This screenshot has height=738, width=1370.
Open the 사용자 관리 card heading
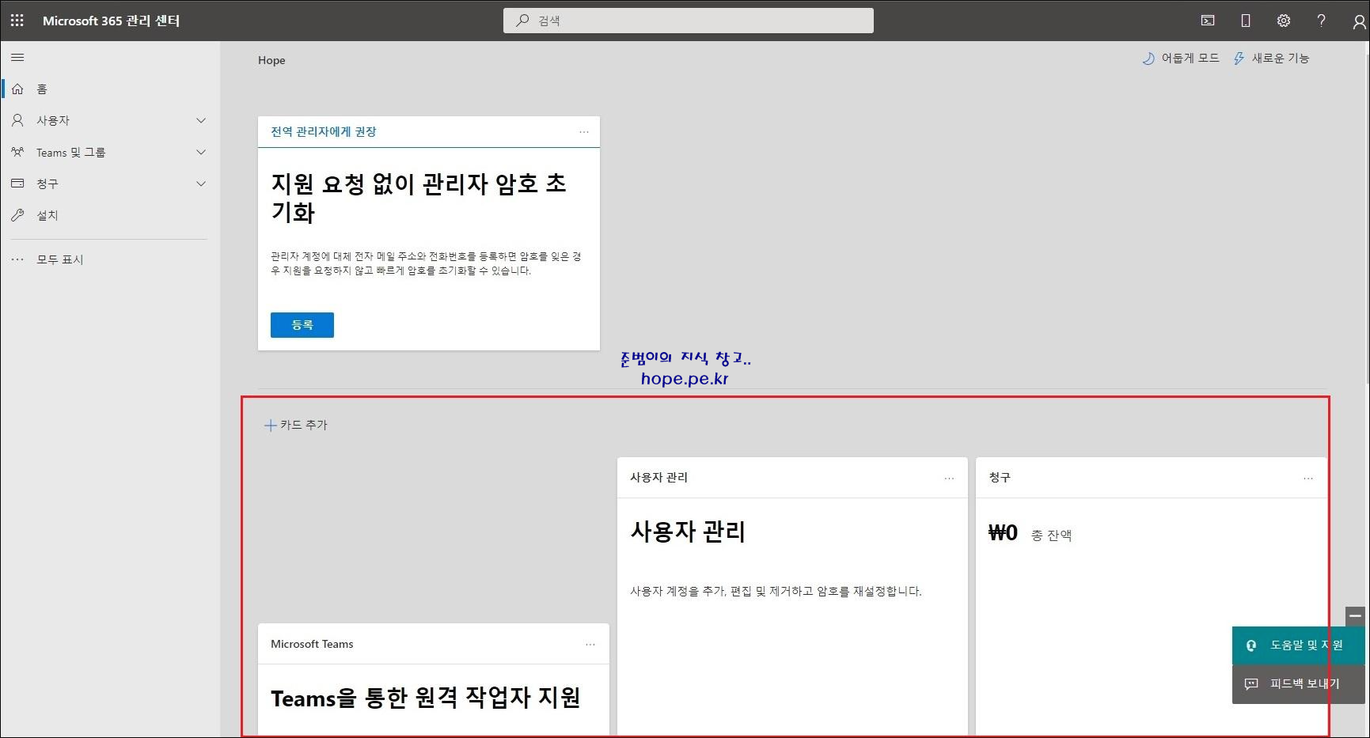pyautogui.click(x=688, y=532)
